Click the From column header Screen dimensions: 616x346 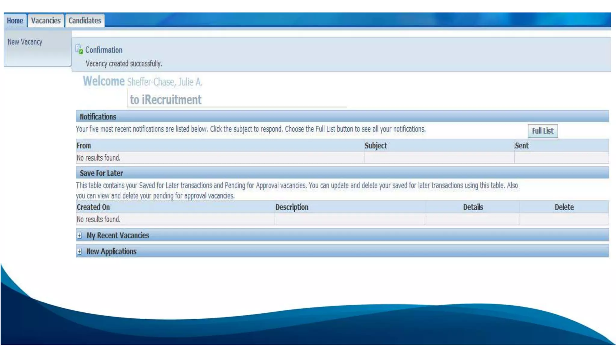coord(84,146)
